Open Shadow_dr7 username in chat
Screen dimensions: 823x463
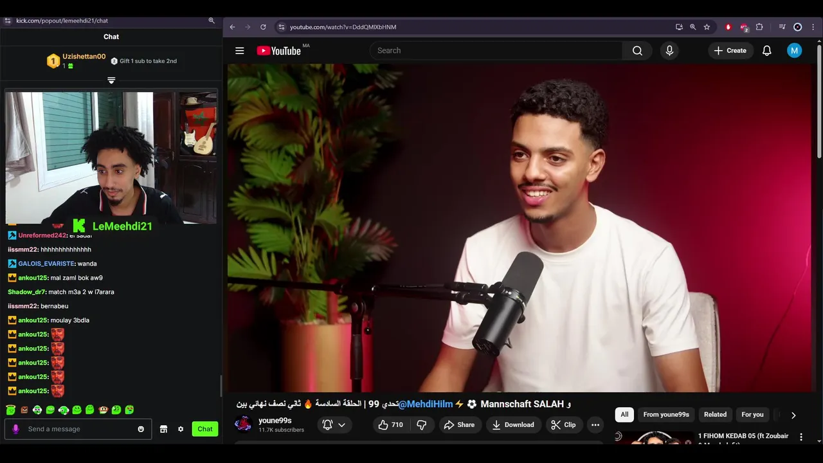26,292
